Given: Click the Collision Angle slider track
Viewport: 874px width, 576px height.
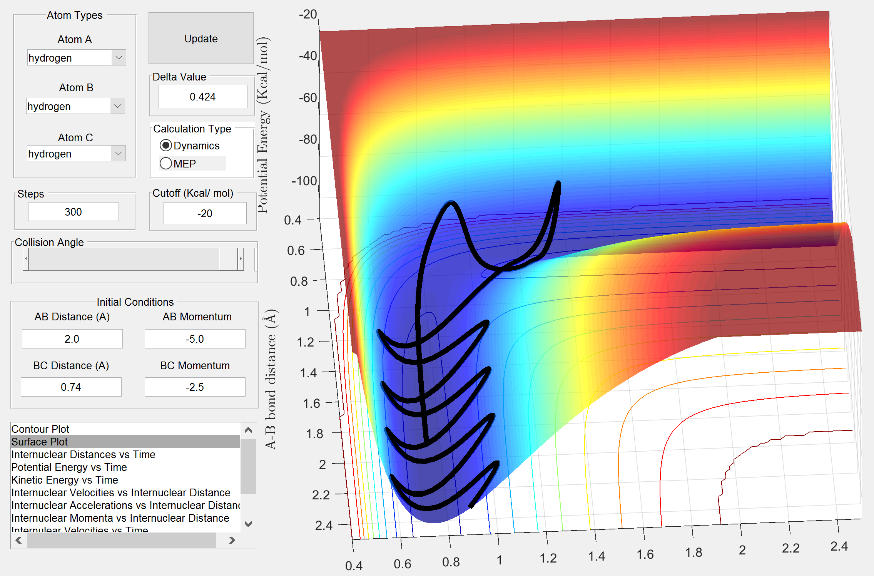Looking at the screenshot, I should 123,259.
